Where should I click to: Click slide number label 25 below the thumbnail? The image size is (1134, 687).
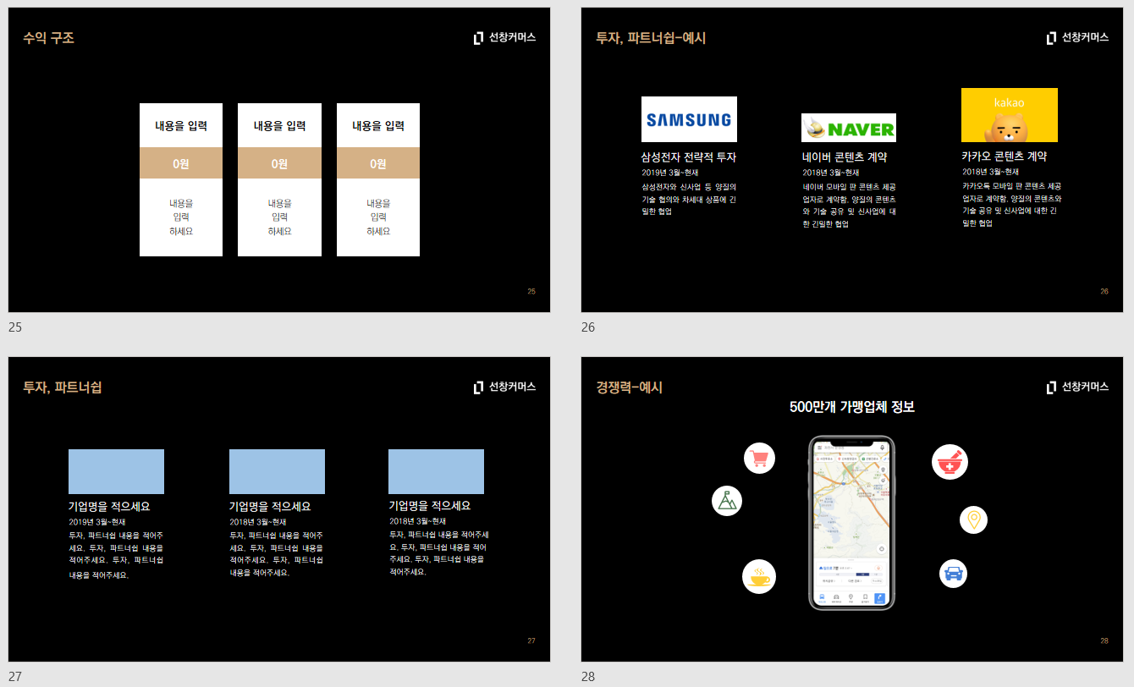(14, 327)
